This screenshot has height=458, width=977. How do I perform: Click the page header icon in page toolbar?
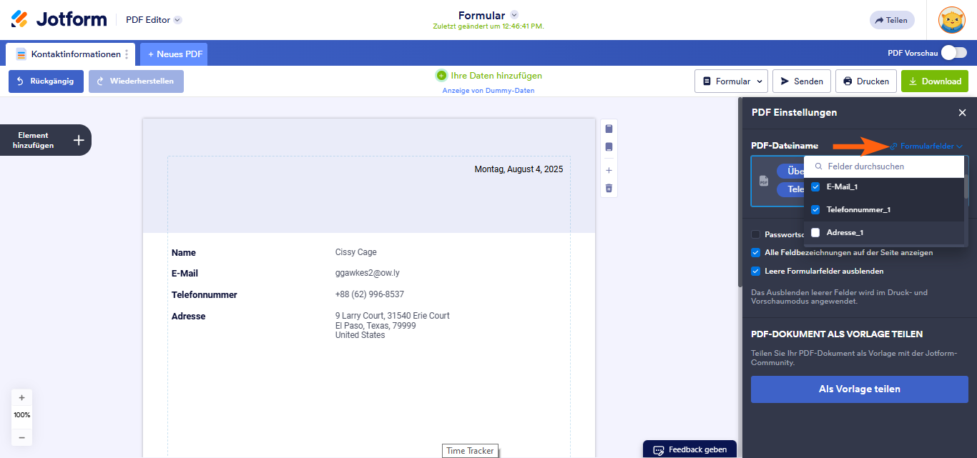[x=609, y=129]
